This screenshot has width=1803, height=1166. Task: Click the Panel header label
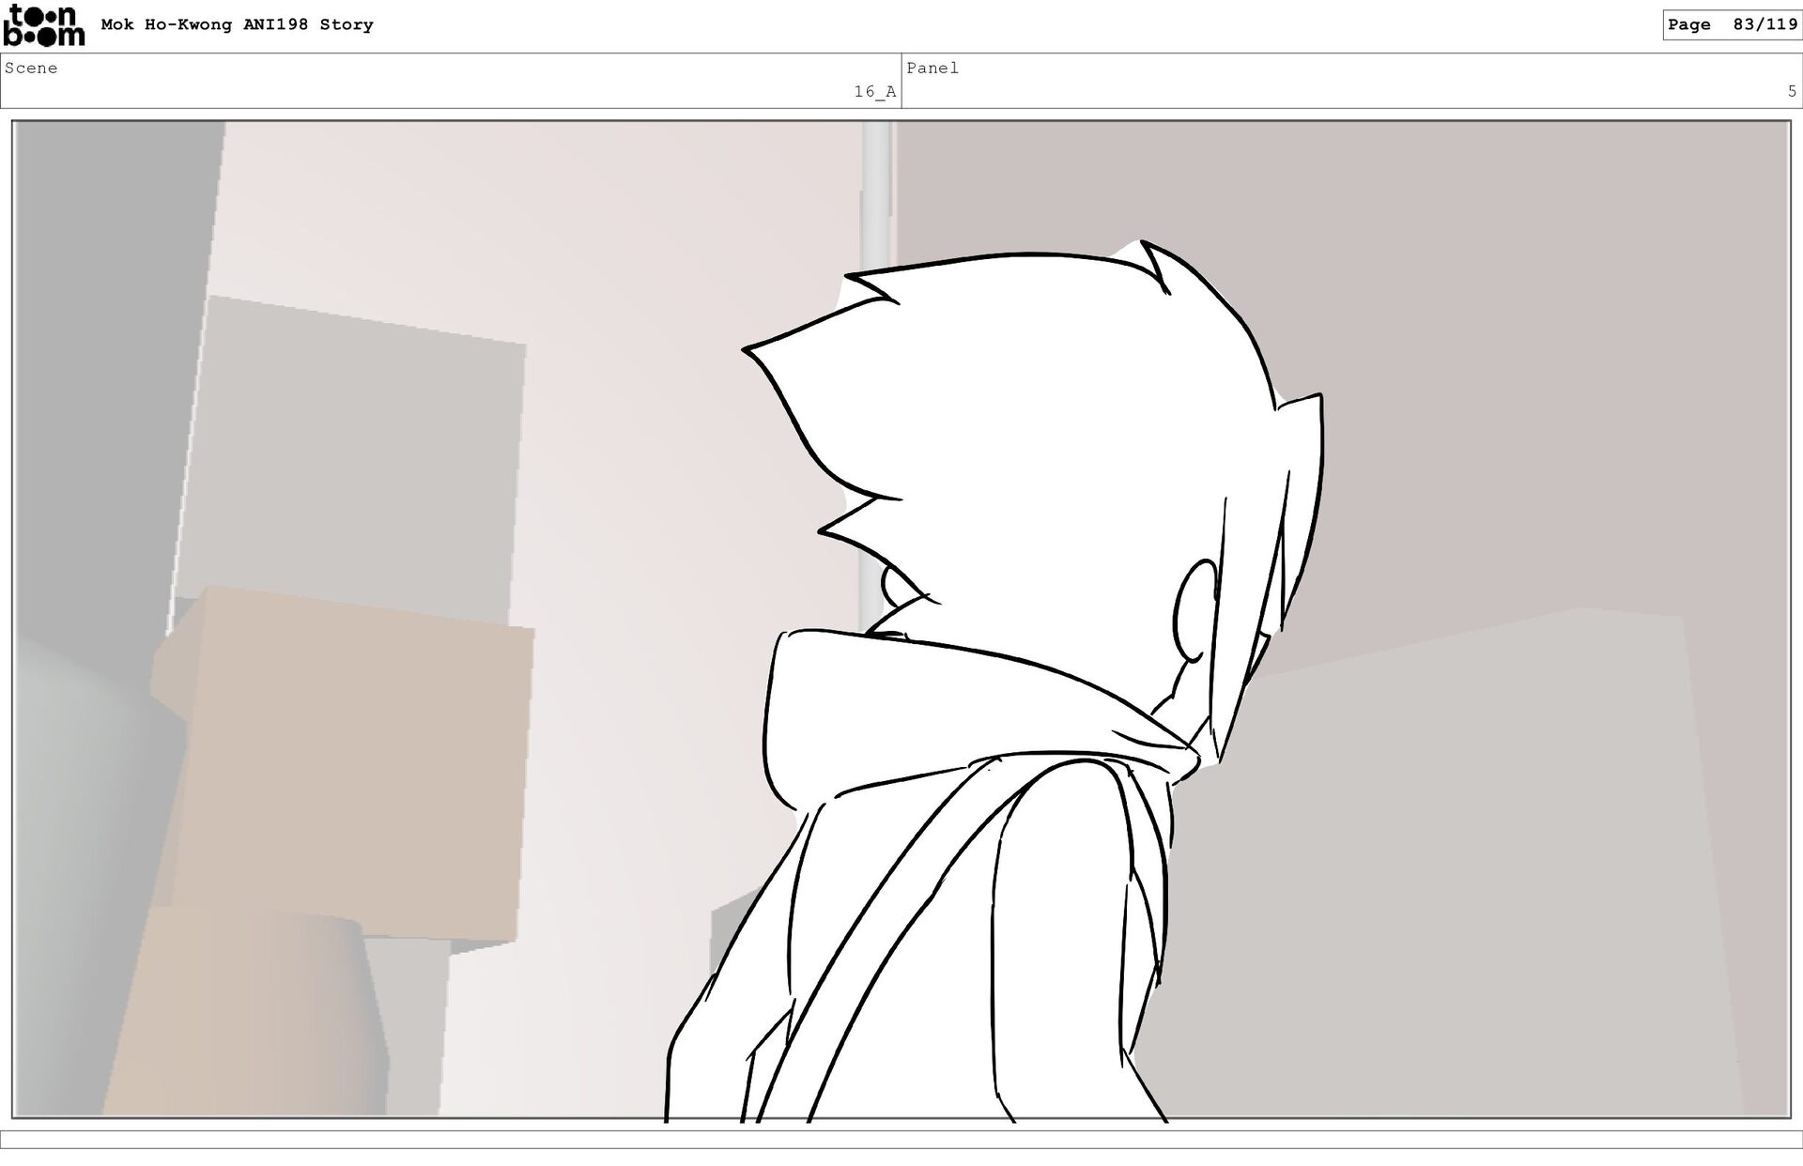(932, 68)
